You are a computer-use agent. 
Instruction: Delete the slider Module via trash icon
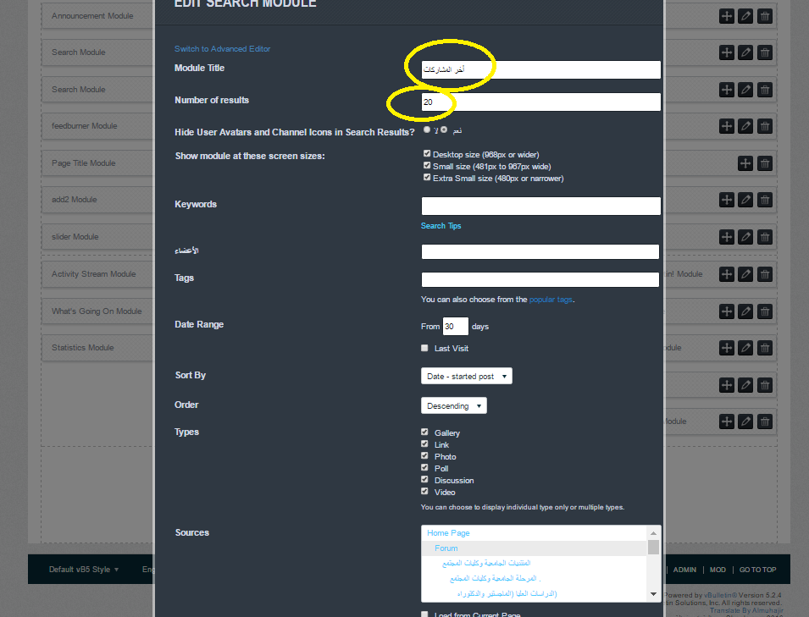point(765,237)
